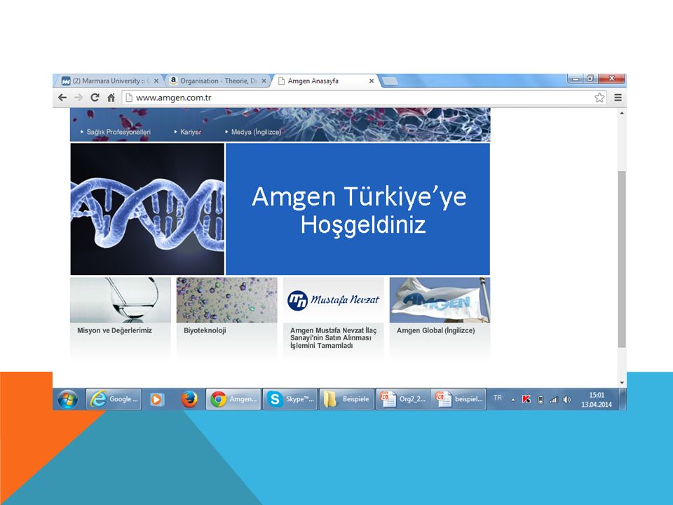
Task: Click the DNA helix banner image
Action: click(147, 209)
